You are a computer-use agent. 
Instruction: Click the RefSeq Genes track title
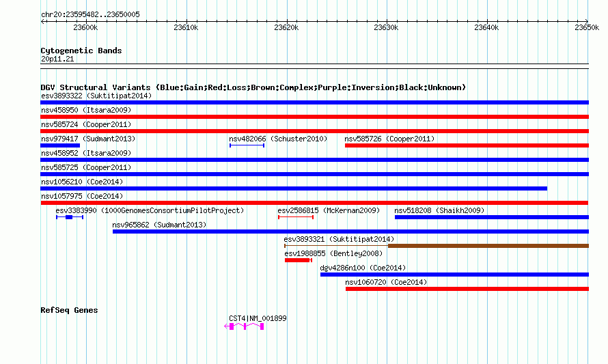pyautogui.click(x=69, y=310)
